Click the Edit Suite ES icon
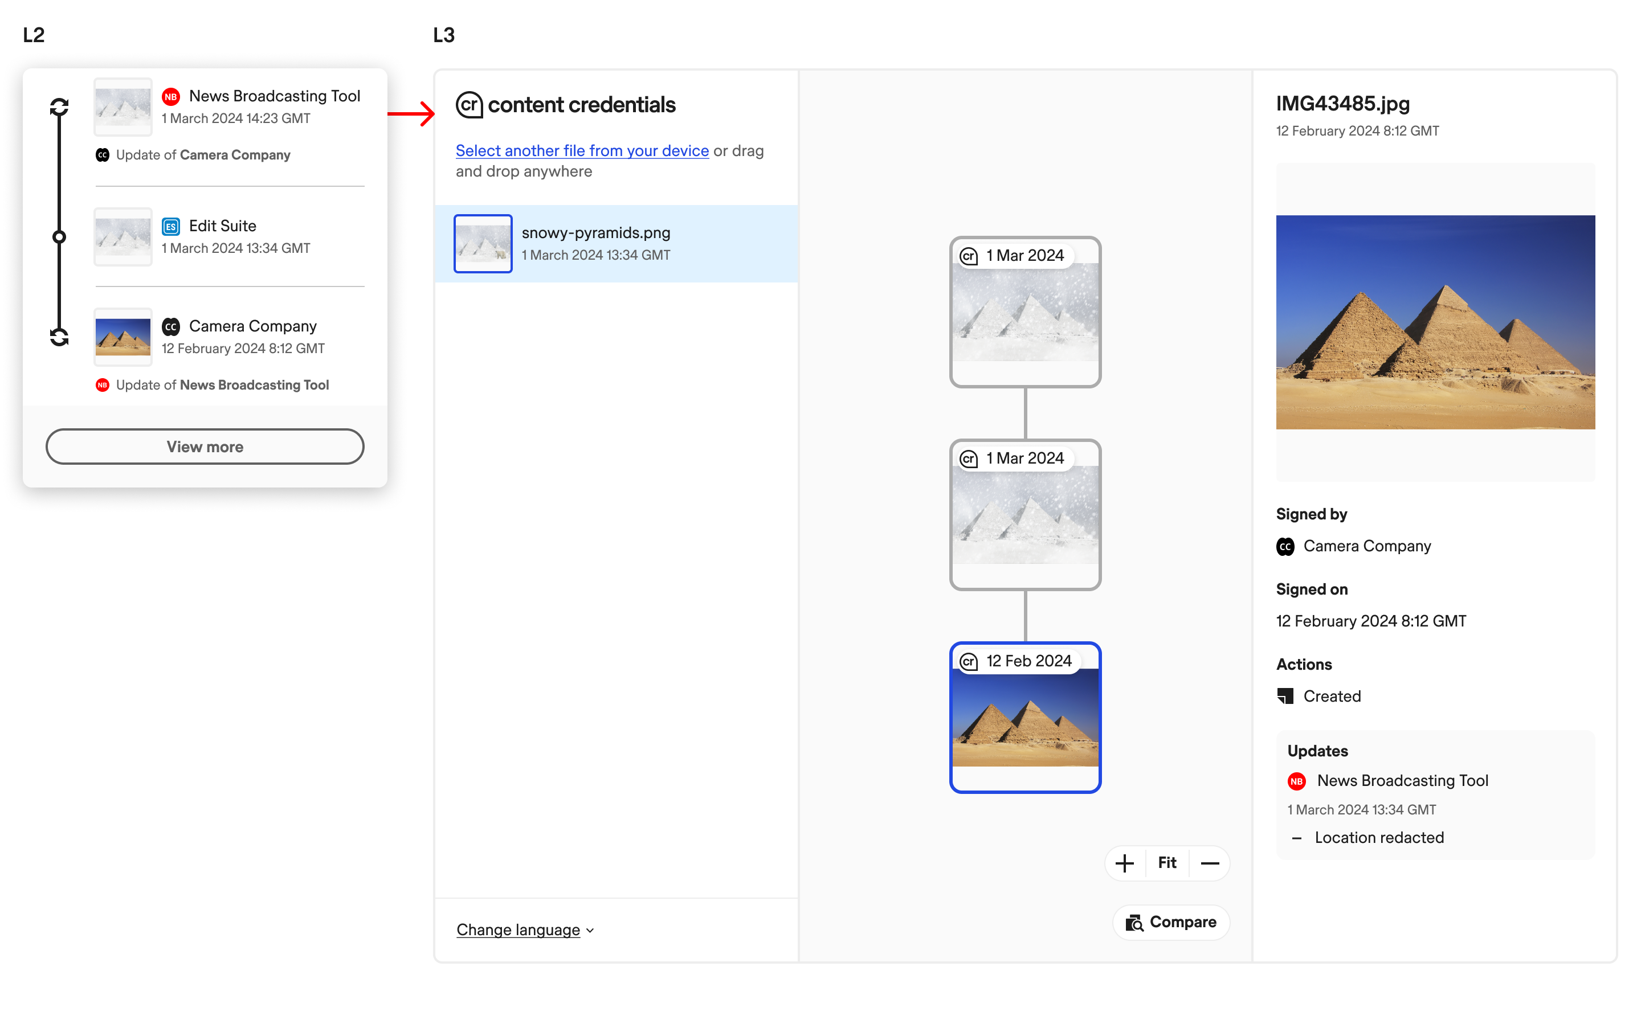Viewport: 1641px width, 1032px height. 170,226
